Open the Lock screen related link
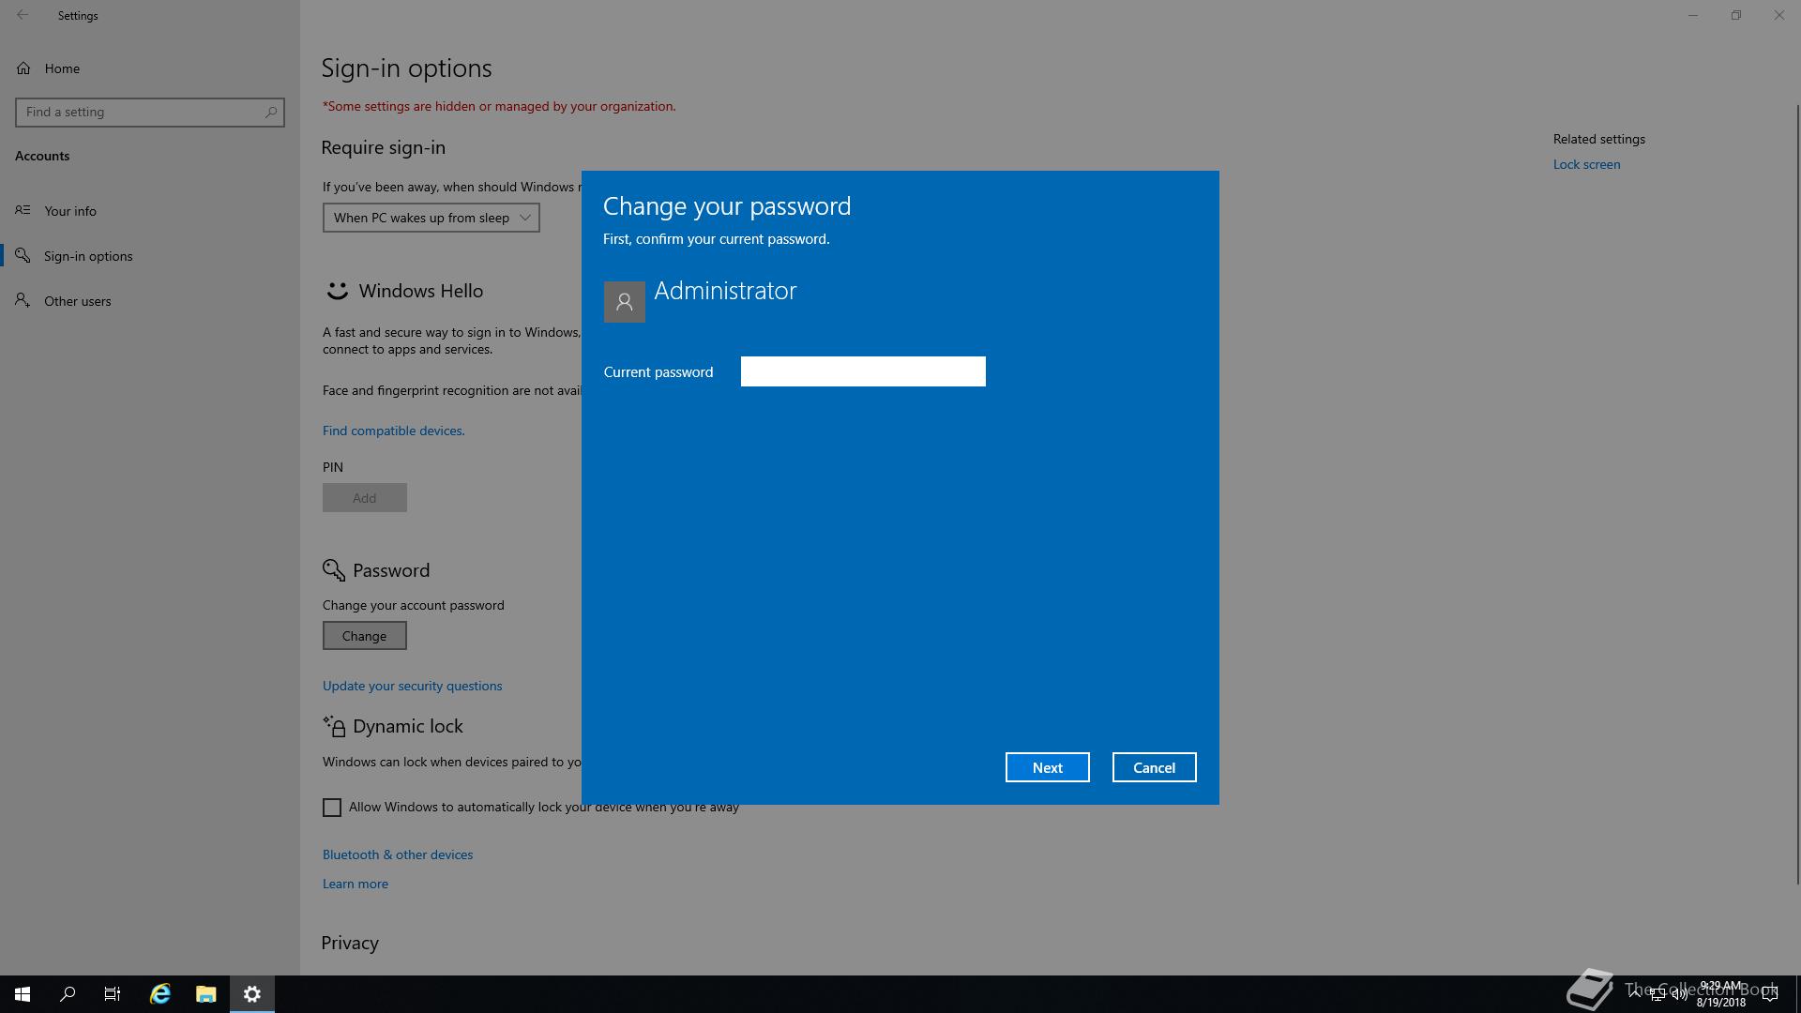Screen dimensions: 1801x1013 tap(1586, 164)
